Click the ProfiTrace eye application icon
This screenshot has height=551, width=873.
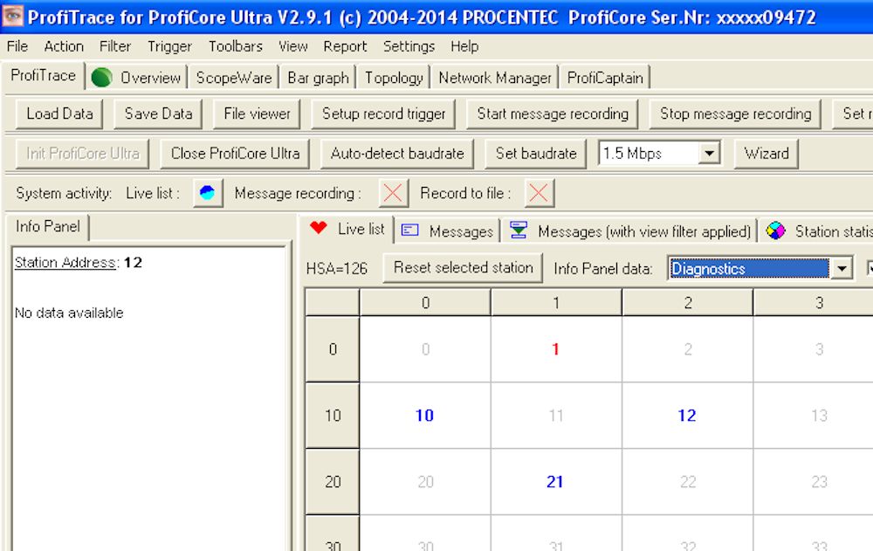click(x=12, y=17)
